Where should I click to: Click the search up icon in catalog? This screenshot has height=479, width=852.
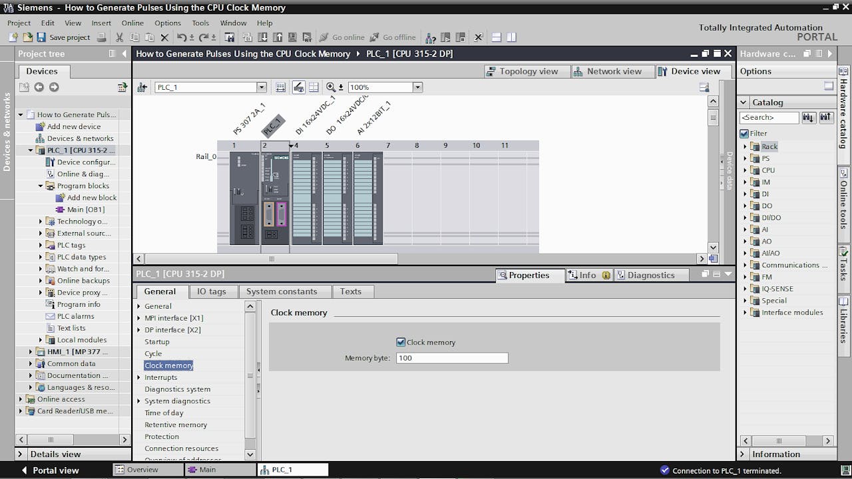[826, 118]
